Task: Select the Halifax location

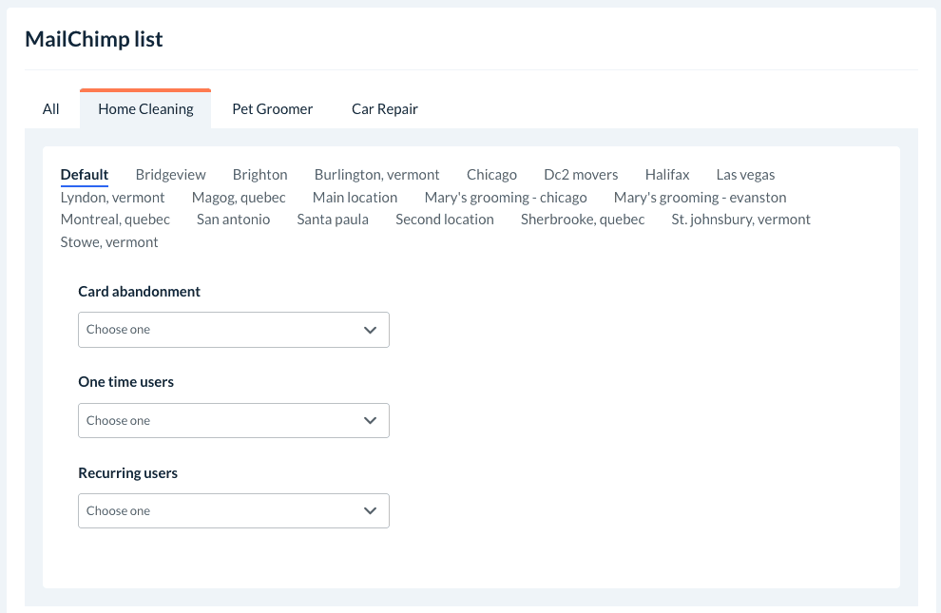Action: coord(667,175)
